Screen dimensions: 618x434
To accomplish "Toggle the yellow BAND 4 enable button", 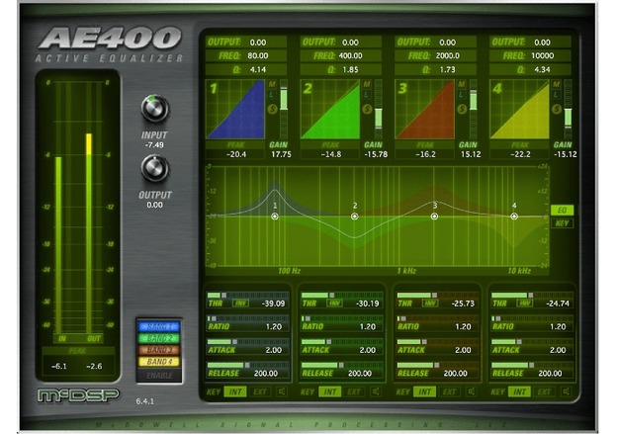I will (159, 362).
